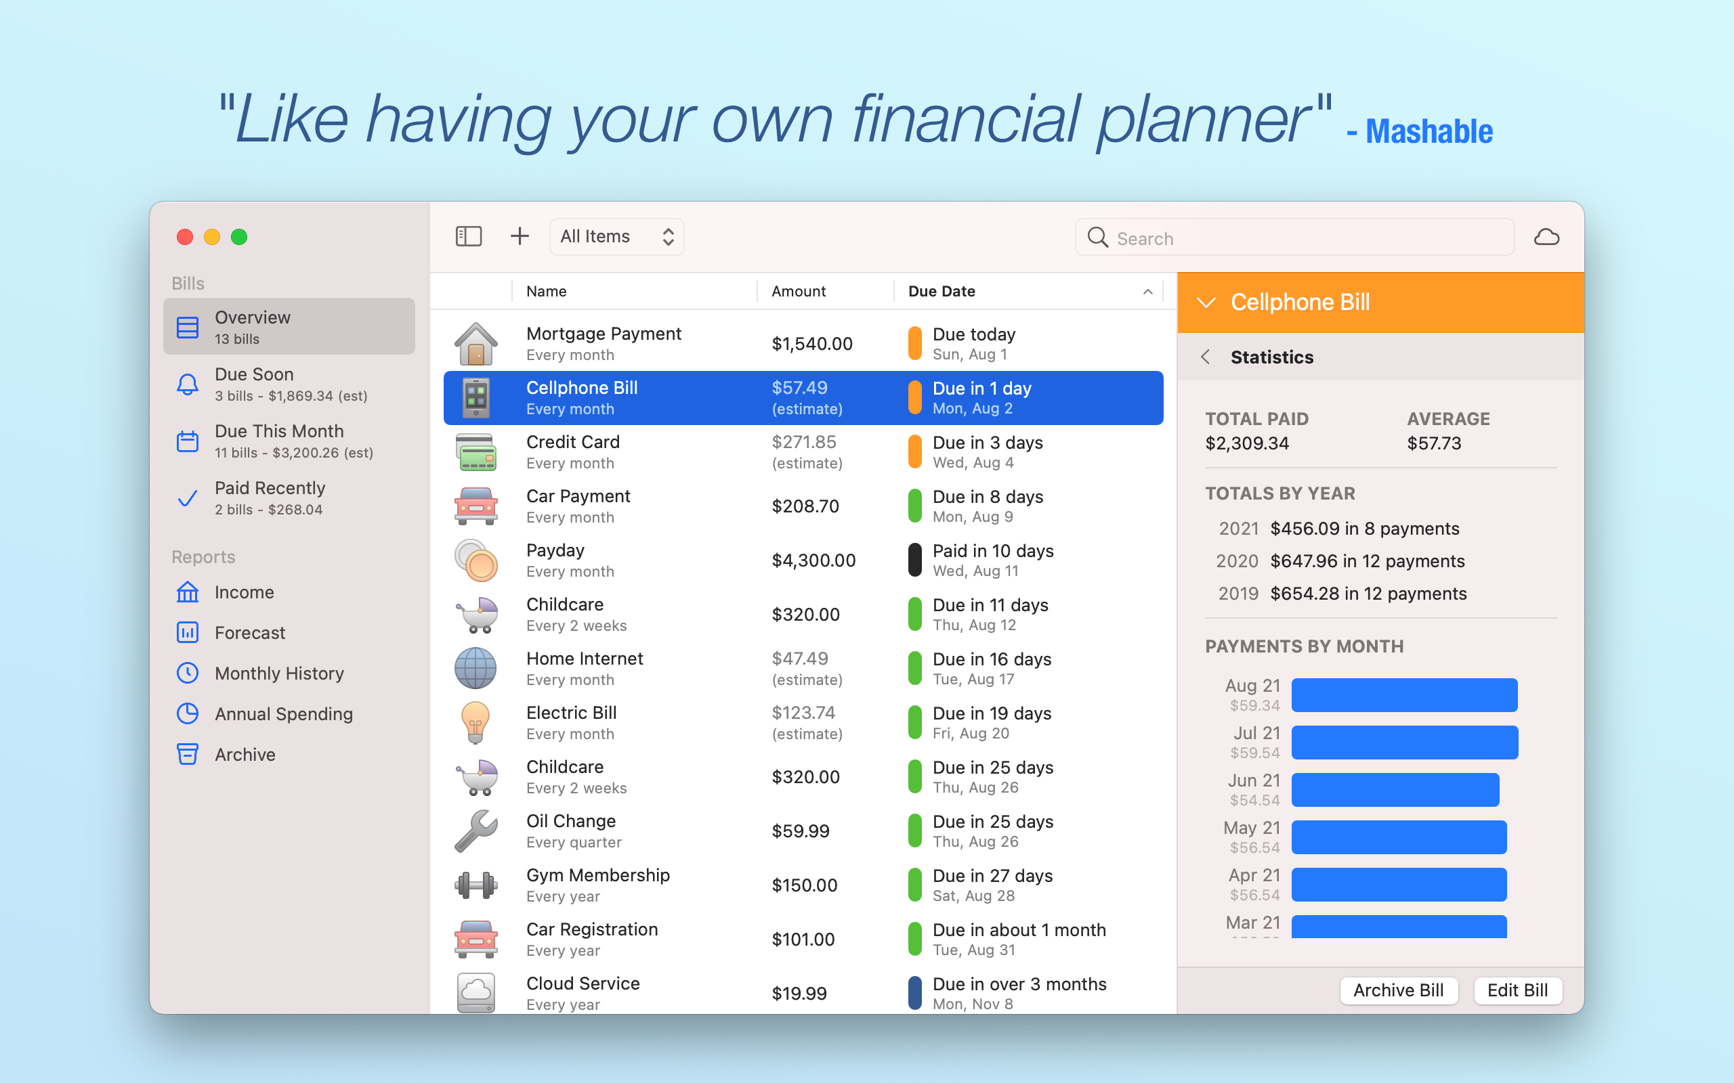Click the iCloud sync icon

click(1546, 237)
